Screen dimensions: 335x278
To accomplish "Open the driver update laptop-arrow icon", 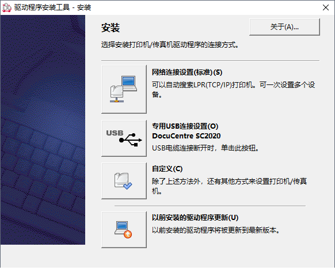I will coord(124,230).
